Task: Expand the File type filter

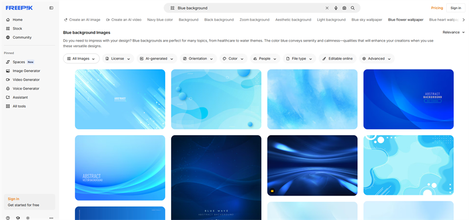Action: pyautogui.click(x=300, y=59)
